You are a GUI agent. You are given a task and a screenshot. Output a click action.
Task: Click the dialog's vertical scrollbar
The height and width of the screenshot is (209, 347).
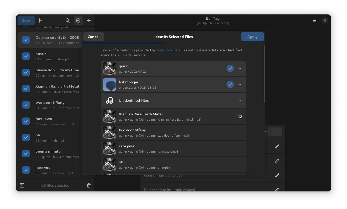(x=264, y=73)
